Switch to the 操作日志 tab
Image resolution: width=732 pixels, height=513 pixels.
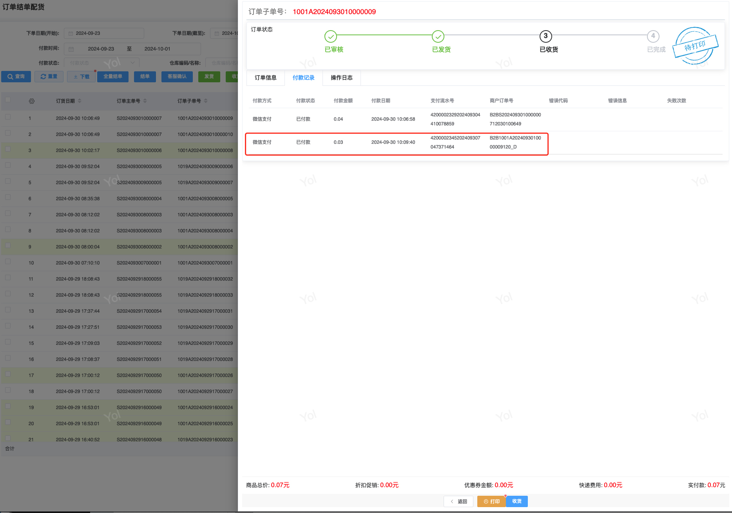[342, 78]
